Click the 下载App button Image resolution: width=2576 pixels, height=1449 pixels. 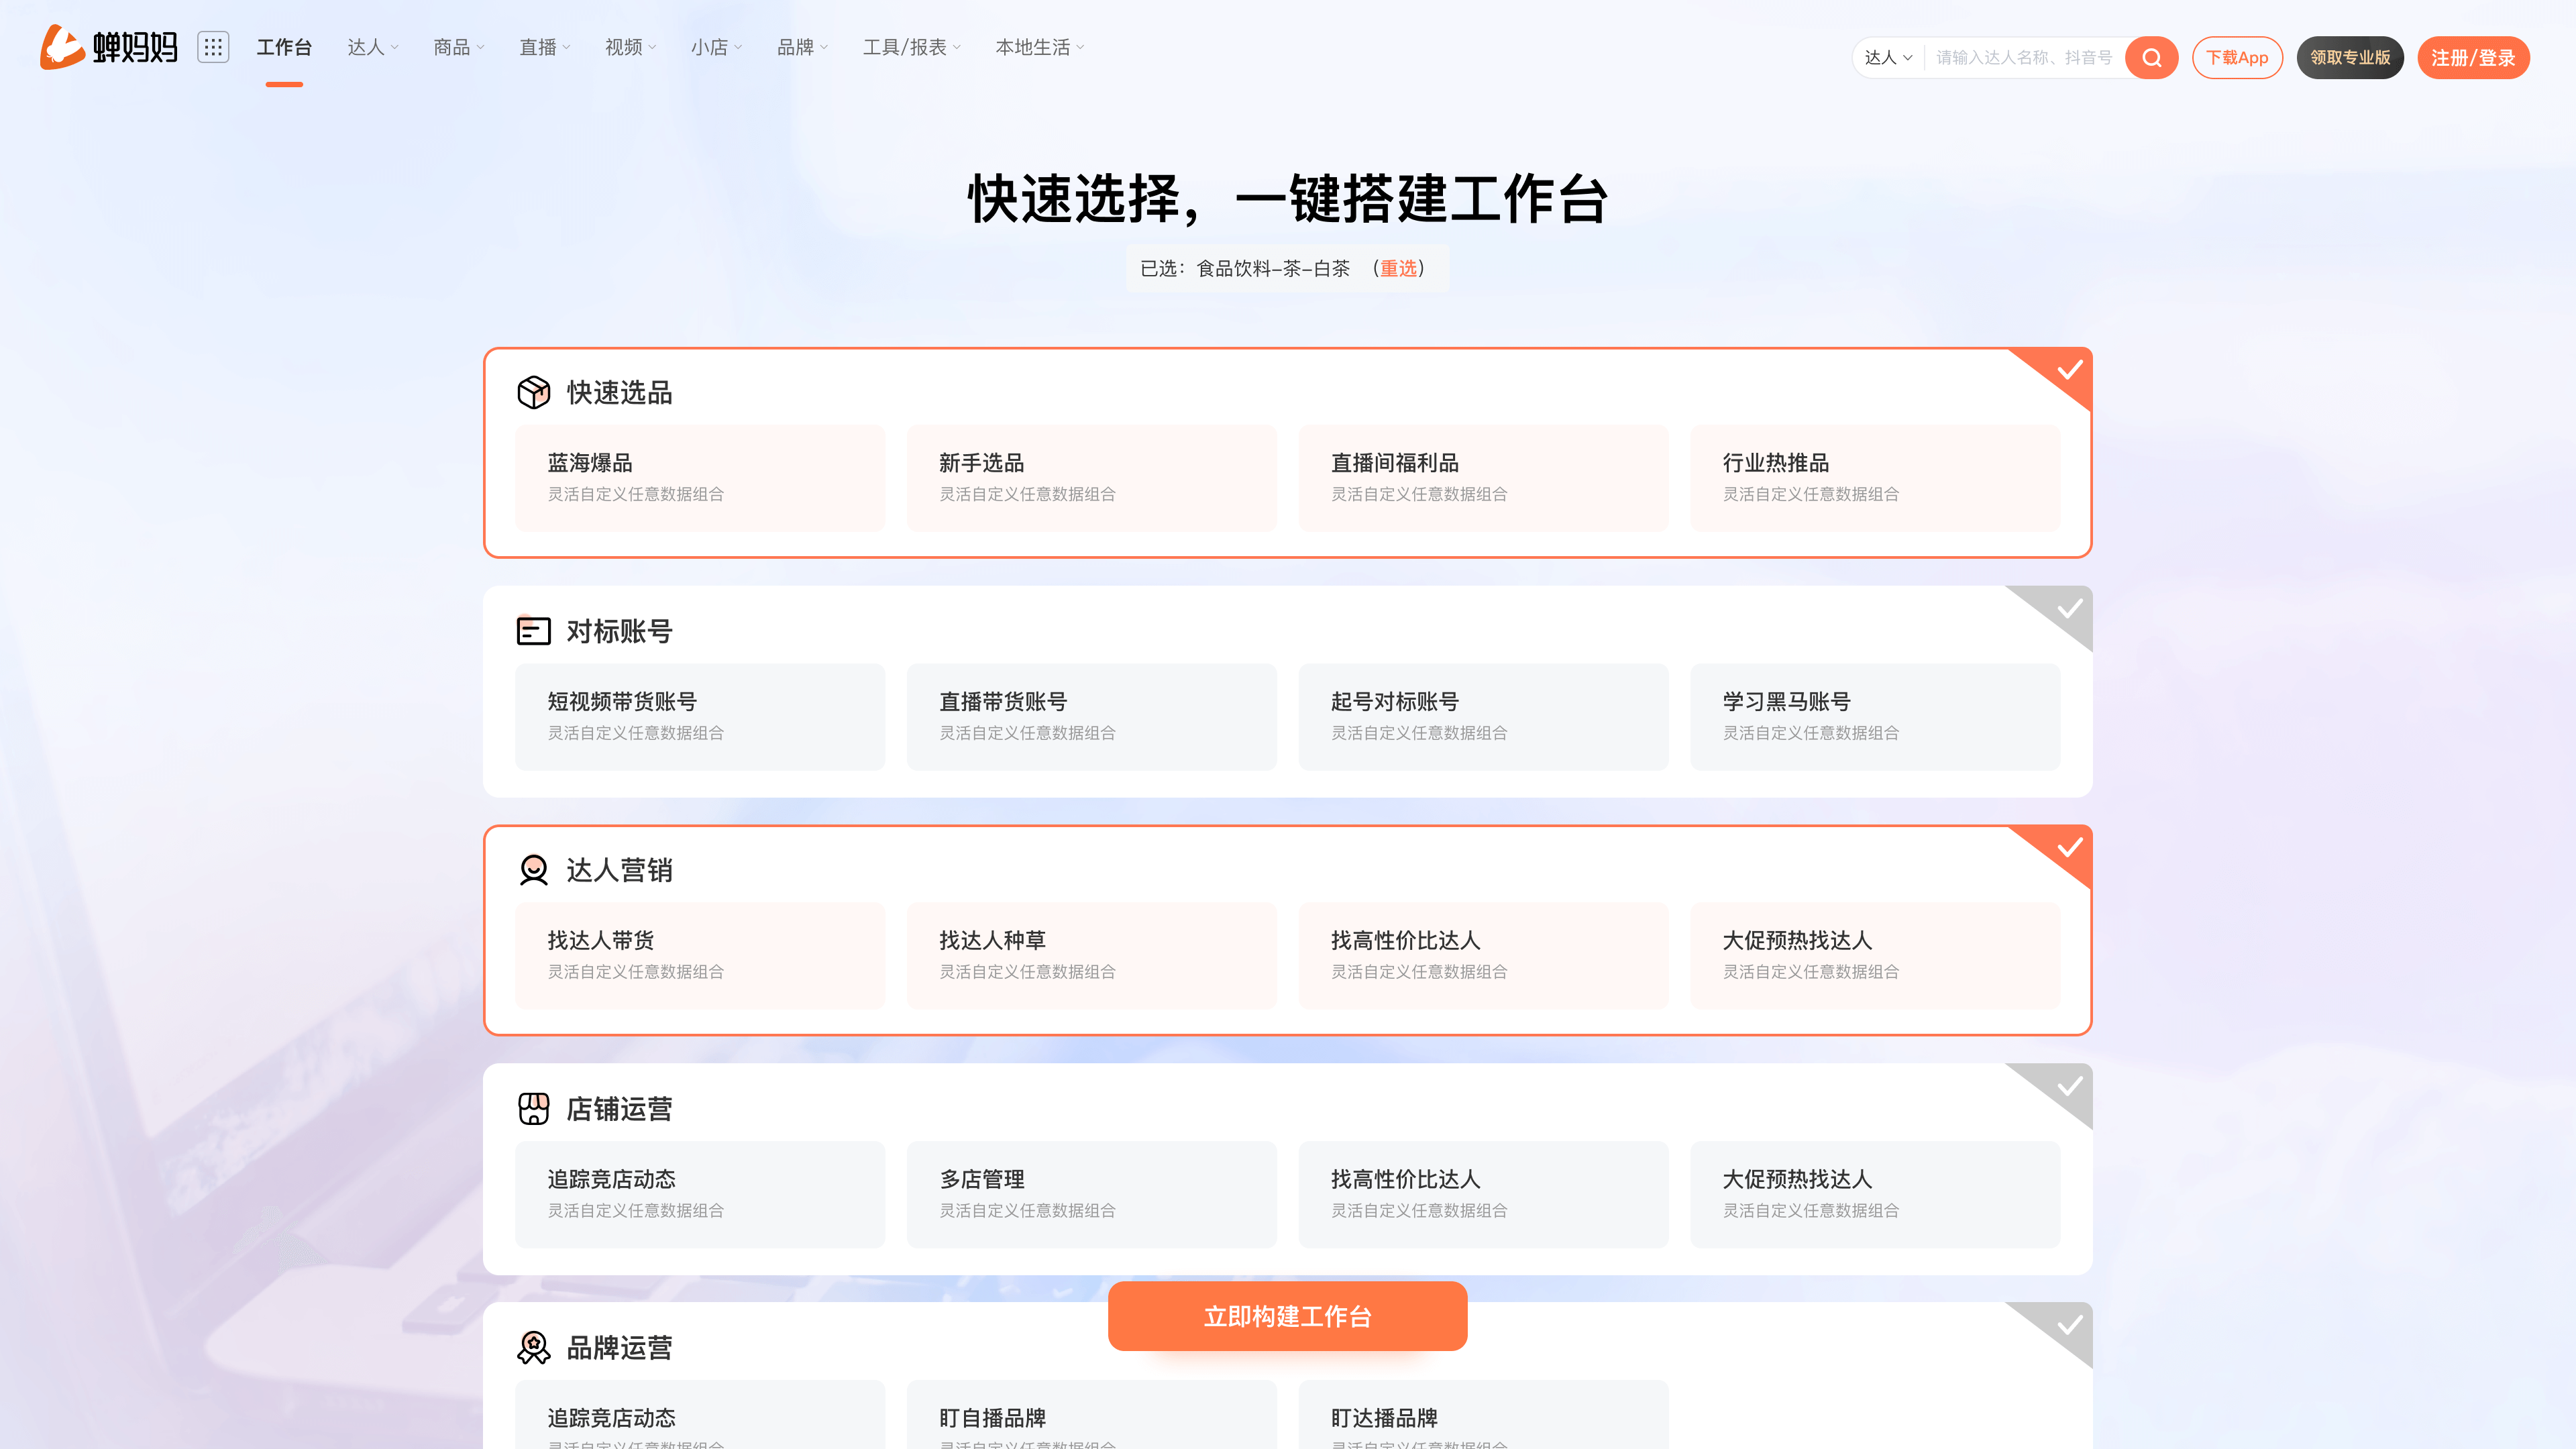click(2237, 58)
